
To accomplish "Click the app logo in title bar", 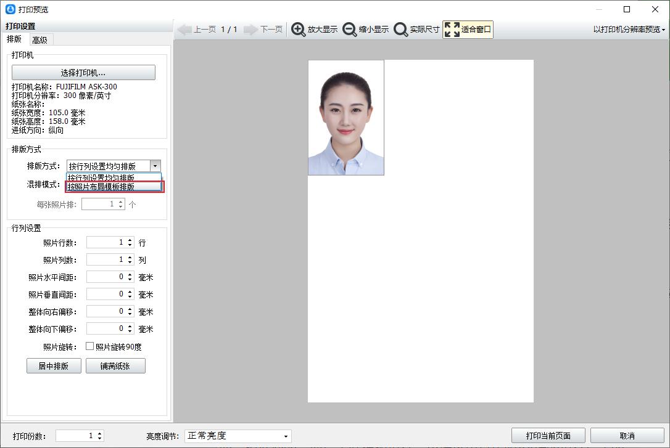I will point(10,9).
